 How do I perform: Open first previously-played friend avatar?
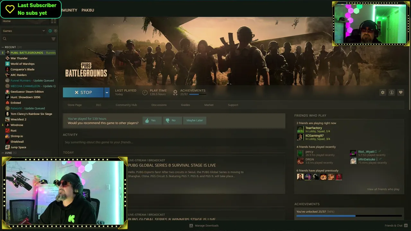click(x=300, y=177)
